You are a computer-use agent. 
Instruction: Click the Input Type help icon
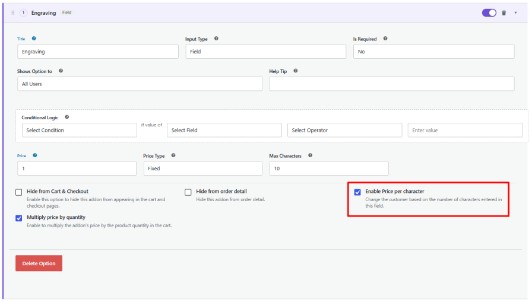pos(216,39)
